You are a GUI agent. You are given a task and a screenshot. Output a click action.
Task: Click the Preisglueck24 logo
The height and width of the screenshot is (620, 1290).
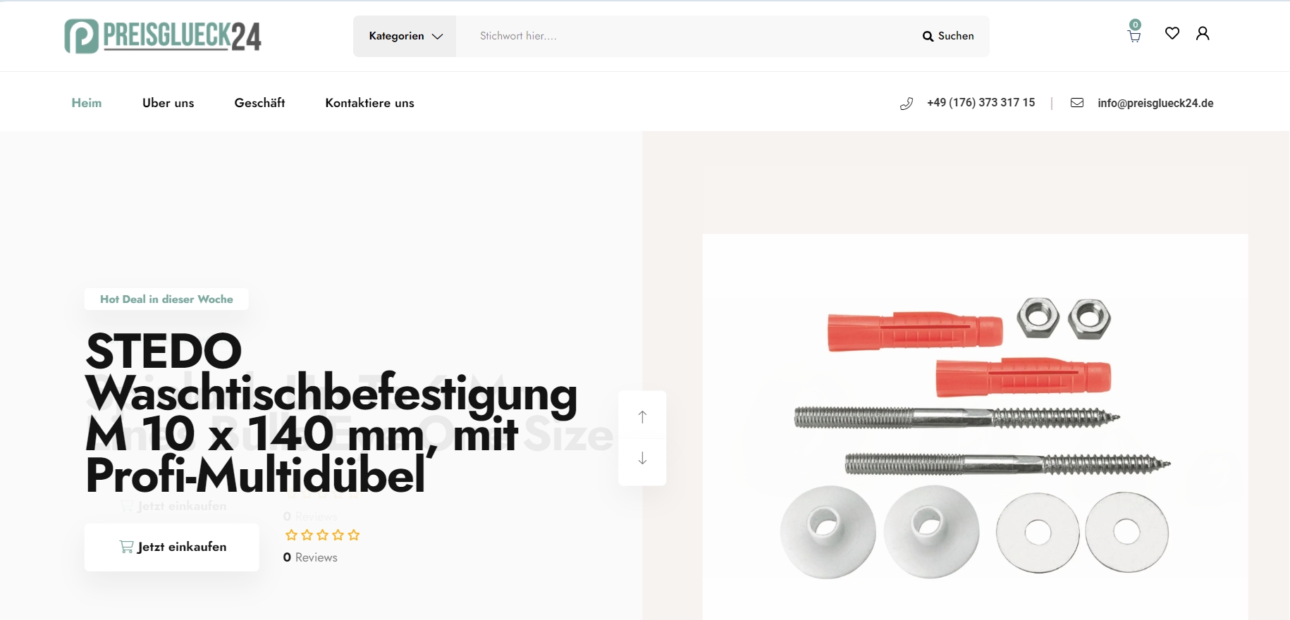(x=163, y=36)
